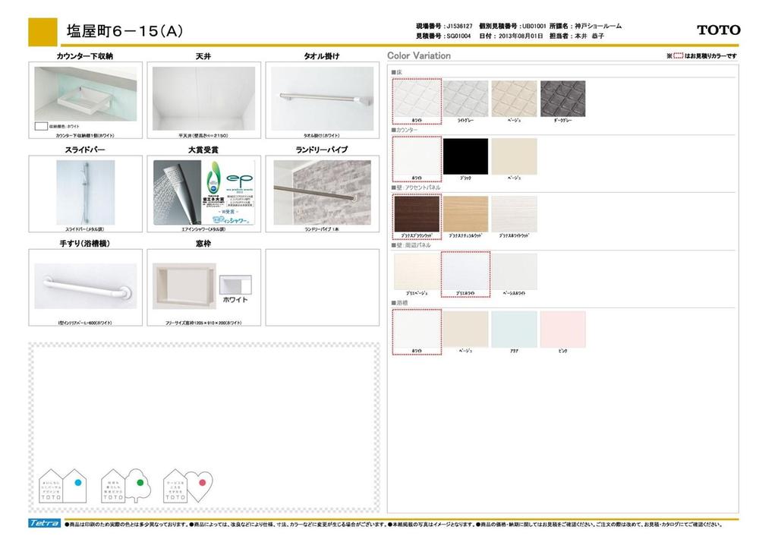
Task: Select the white 窓枠 frame sample
Action: coord(235,287)
